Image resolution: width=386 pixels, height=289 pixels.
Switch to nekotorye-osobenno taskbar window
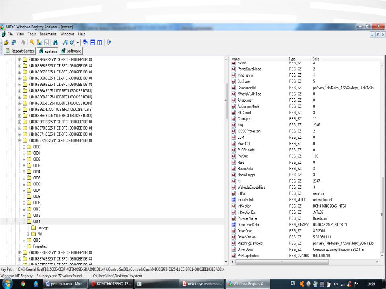pos(202,284)
